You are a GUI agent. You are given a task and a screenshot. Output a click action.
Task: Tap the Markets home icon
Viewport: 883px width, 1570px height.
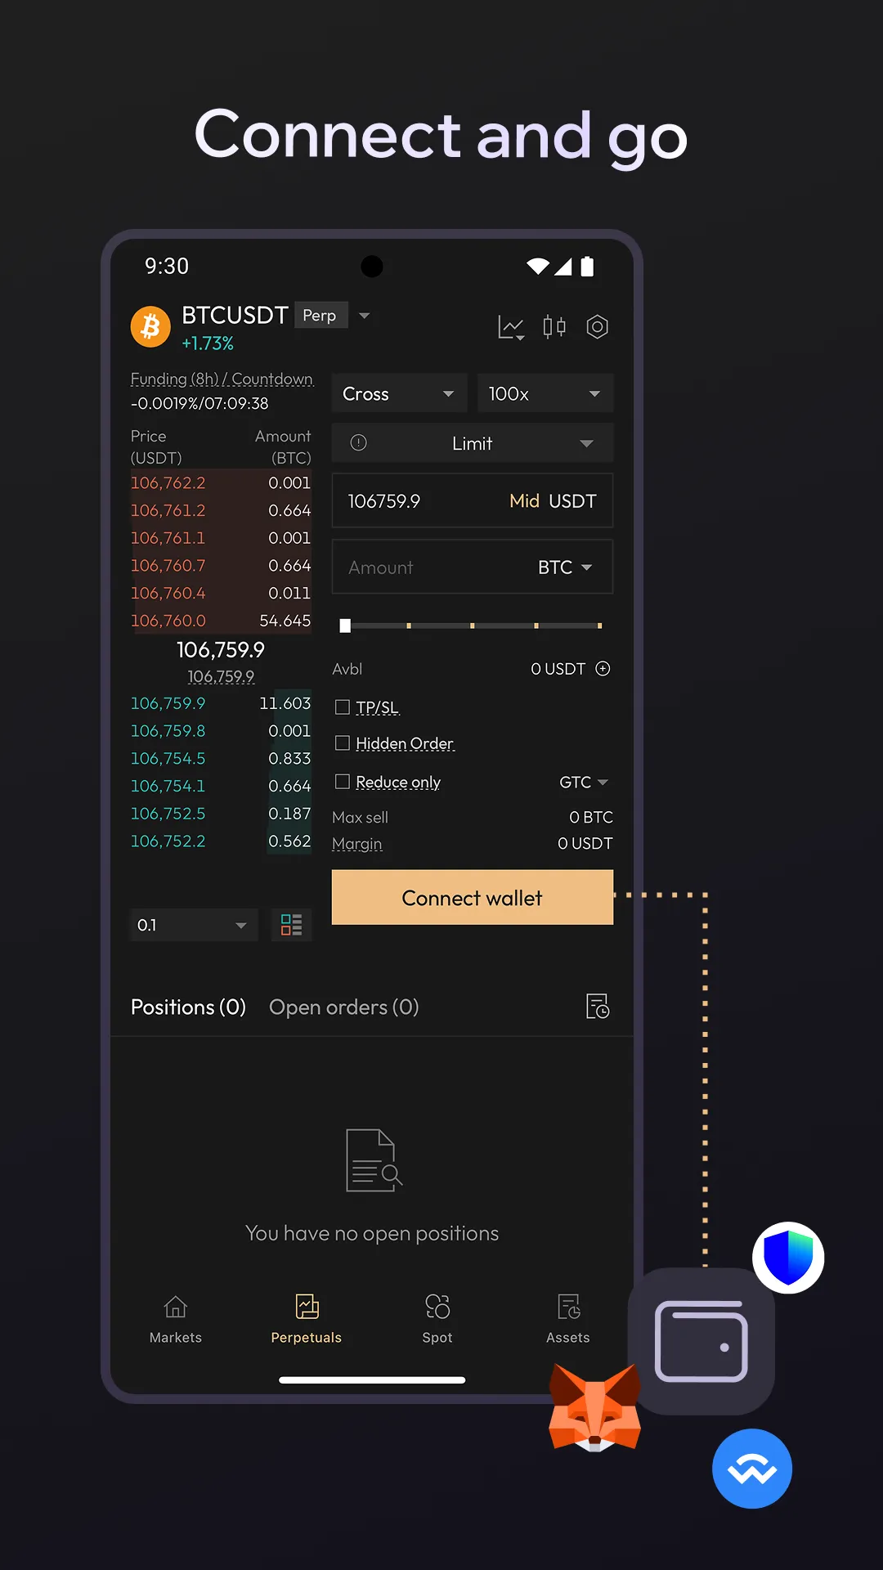pos(176,1307)
